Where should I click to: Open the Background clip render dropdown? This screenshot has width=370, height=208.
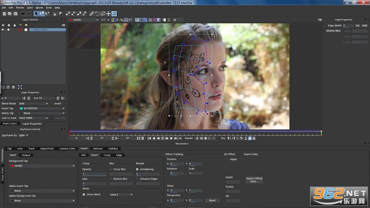(x=42, y=166)
